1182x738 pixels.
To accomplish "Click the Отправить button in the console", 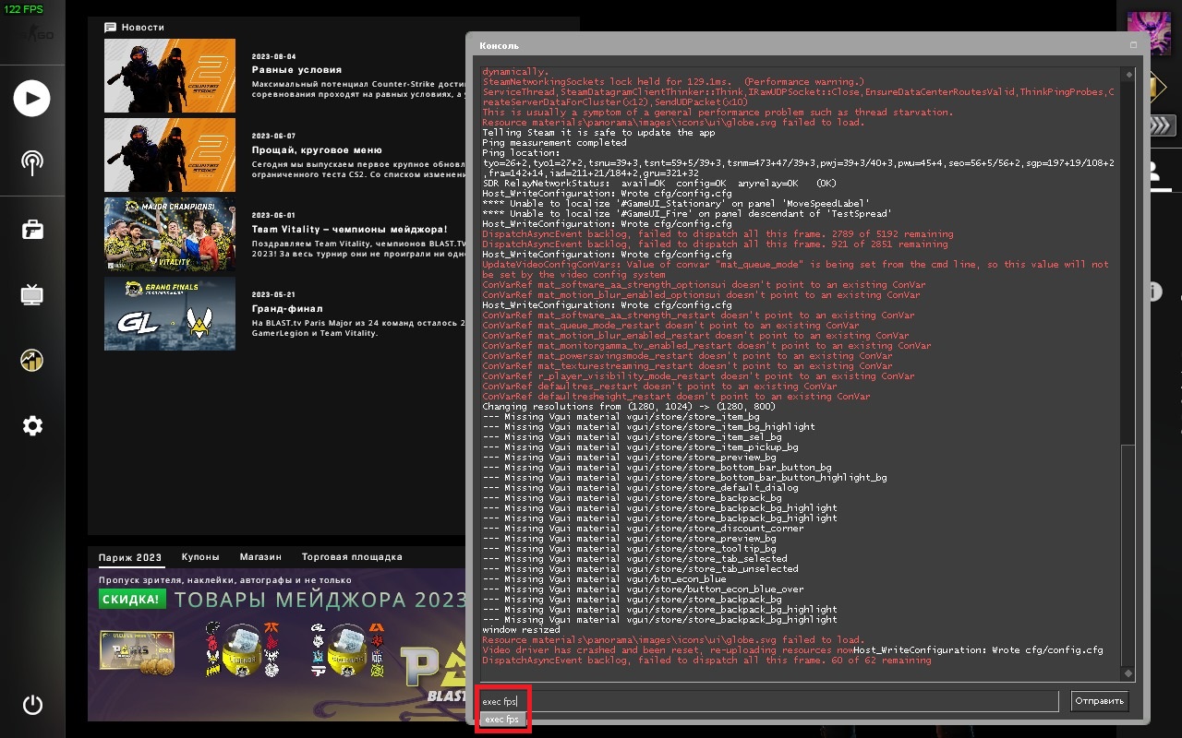I will click(x=1100, y=701).
